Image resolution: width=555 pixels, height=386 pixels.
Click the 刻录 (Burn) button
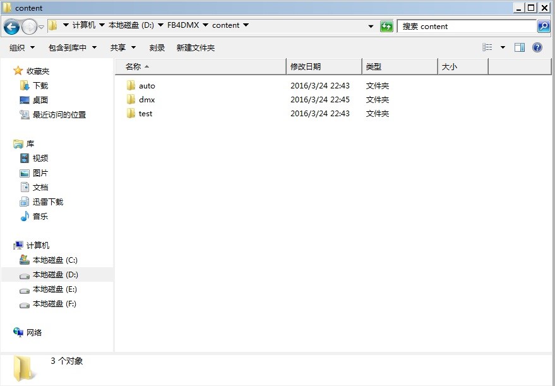tap(157, 48)
